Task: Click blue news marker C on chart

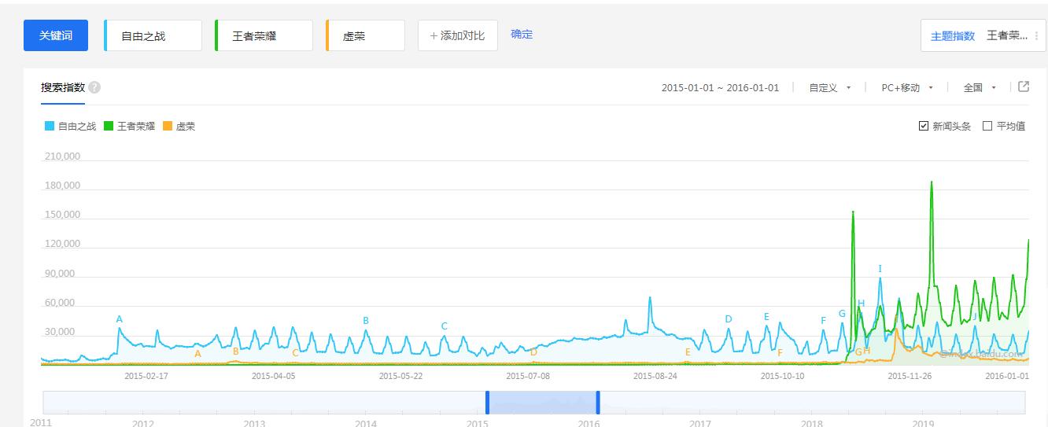Action: 444,326
